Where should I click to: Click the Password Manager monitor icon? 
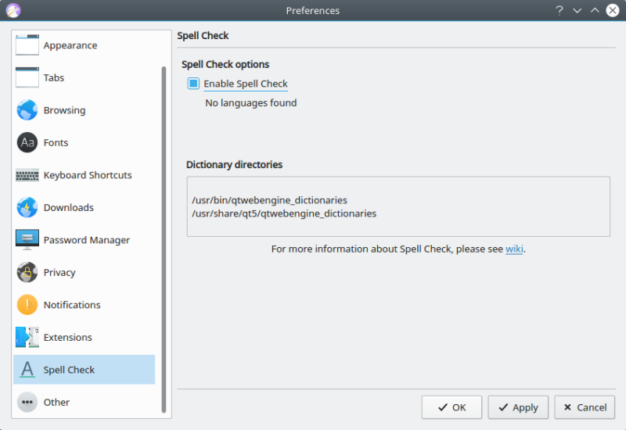[x=27, y=240]
